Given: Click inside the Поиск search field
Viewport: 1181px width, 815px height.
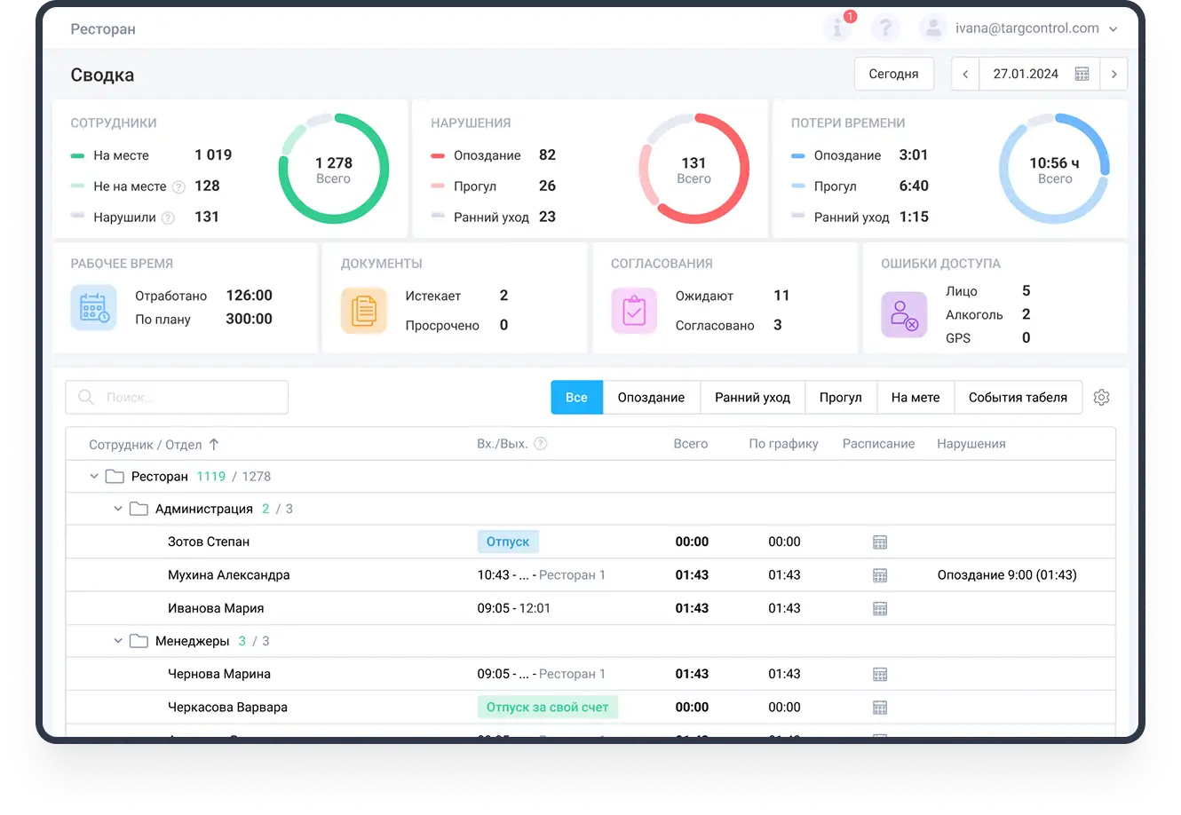Looking at the screenshot, I should pyautogui.click(x=178, y=397).
